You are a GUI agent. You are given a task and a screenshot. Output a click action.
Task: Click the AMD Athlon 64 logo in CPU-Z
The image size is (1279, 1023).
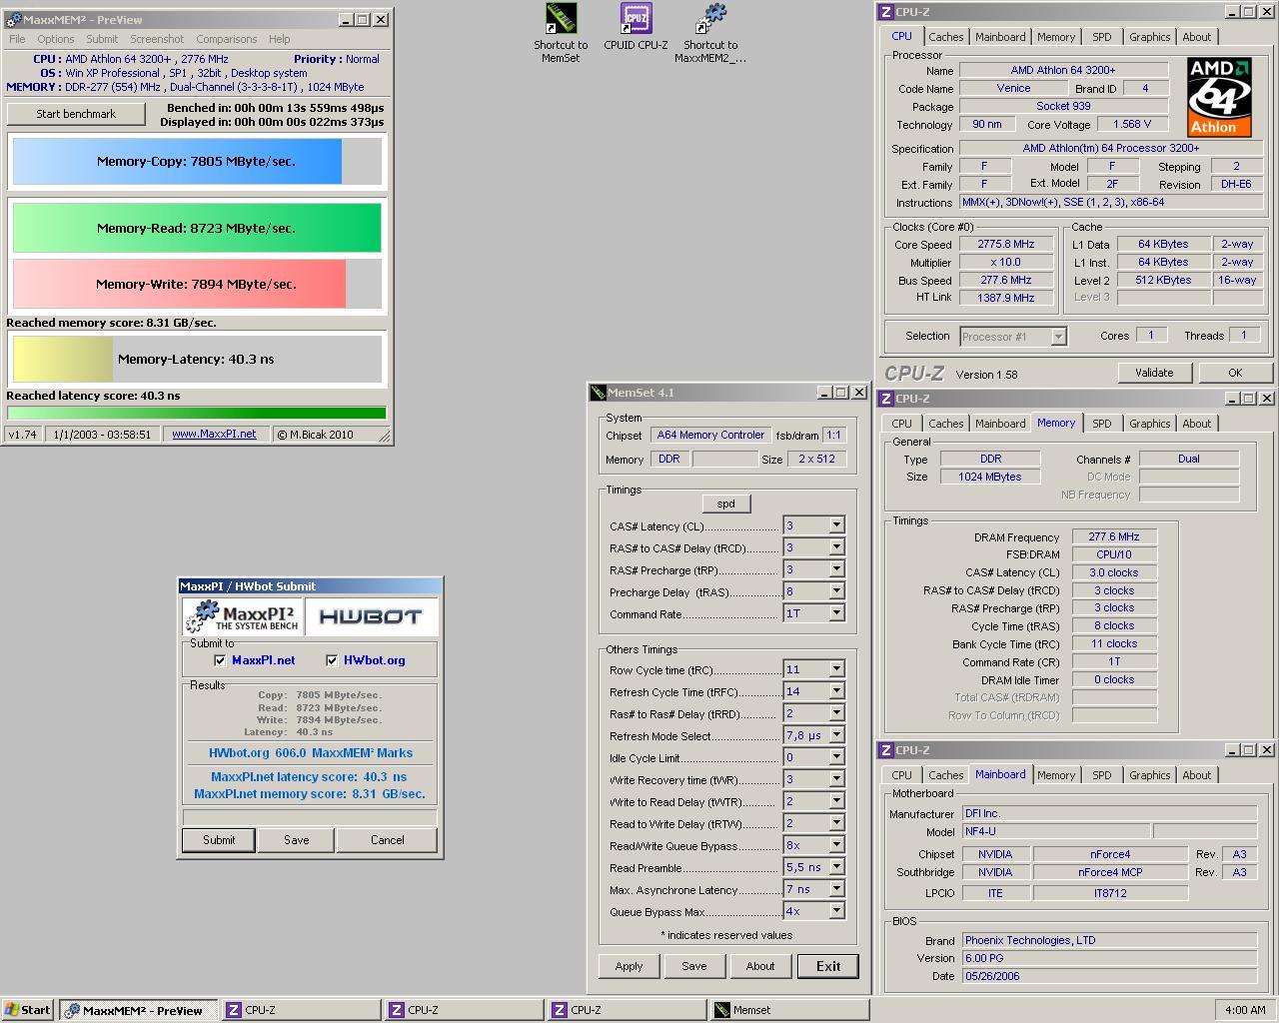[x=1219, y=97]
